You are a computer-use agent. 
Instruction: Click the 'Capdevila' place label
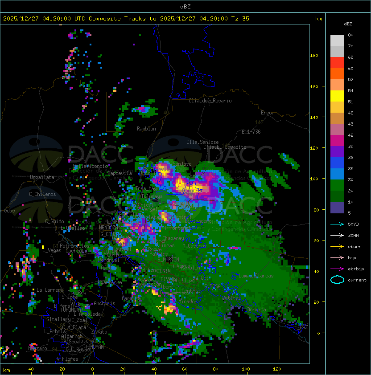120,173
